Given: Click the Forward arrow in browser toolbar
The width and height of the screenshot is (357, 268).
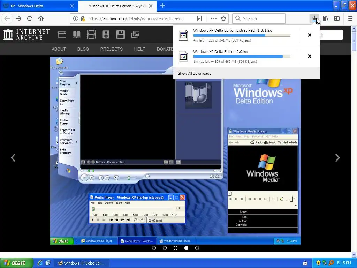Looking at the screenshot, I should 19,18.
